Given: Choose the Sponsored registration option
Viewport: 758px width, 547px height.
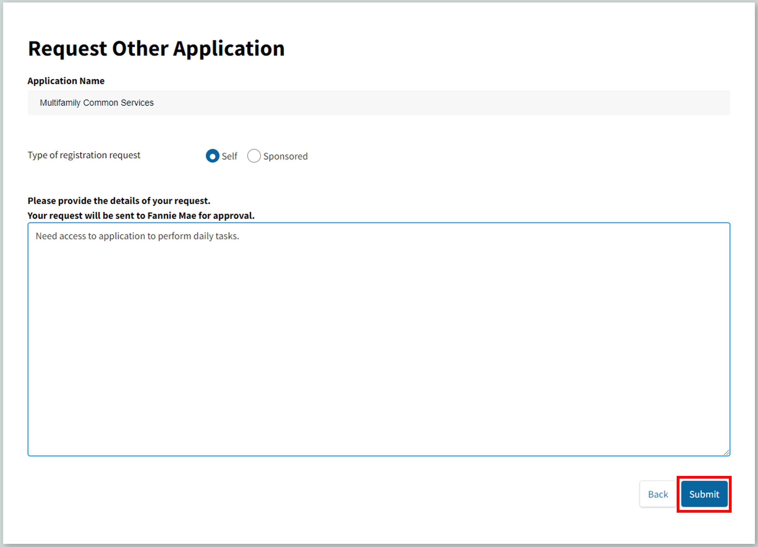Looking at the screenshot, I should point(254,156).
